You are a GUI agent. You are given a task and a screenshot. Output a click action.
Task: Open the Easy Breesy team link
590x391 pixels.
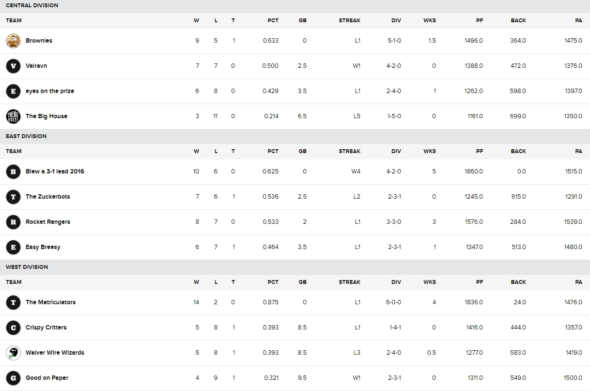43,247
